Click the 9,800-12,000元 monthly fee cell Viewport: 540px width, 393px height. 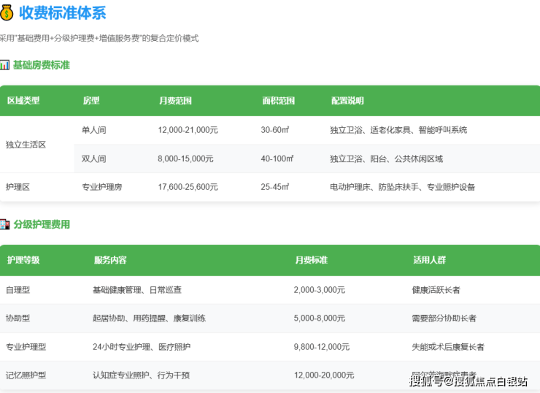pyautogui.click(x=321, y=347)
